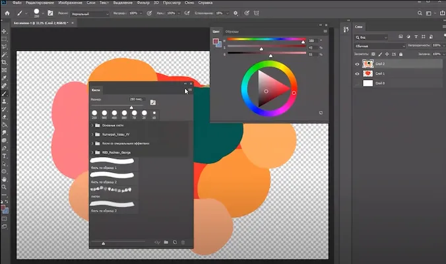Select the Слой 0 layer thumbnail
This screenshot has width=446, height=264.
pos(368,84)
